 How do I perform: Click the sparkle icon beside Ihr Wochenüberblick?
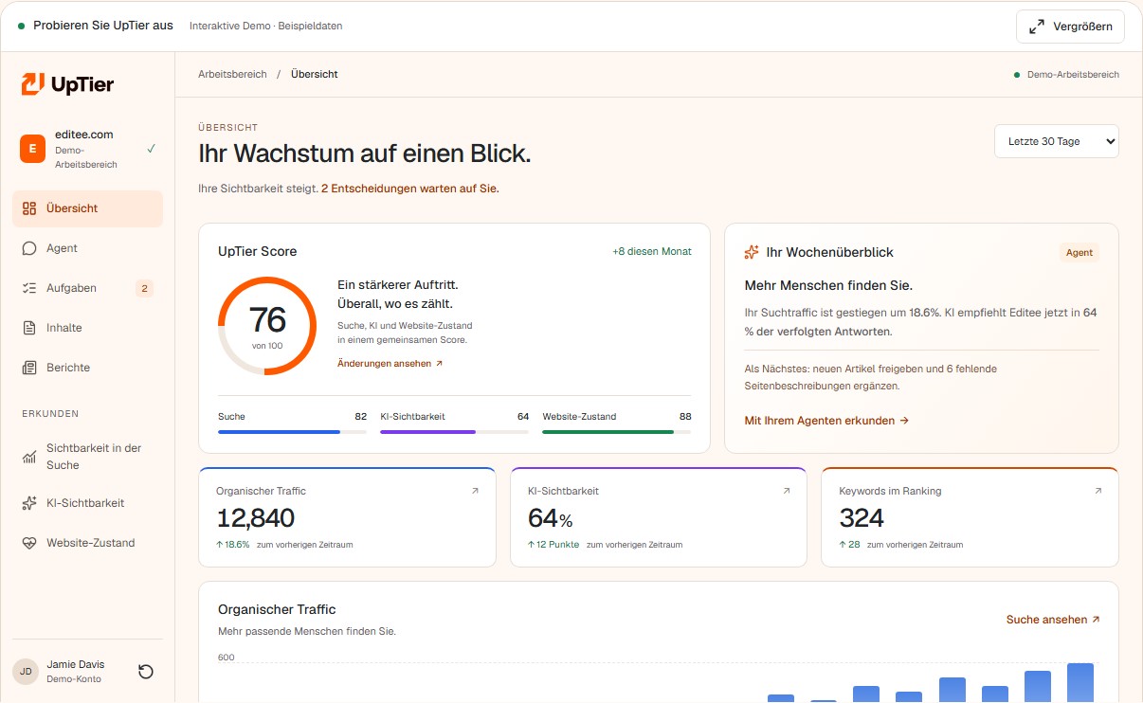(752, 252)
